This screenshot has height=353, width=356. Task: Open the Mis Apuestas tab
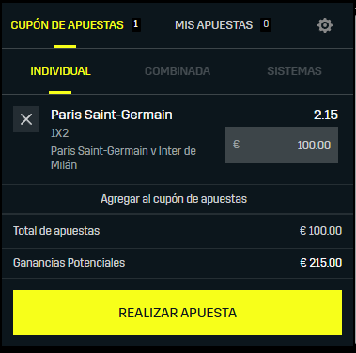coord(213,25)
